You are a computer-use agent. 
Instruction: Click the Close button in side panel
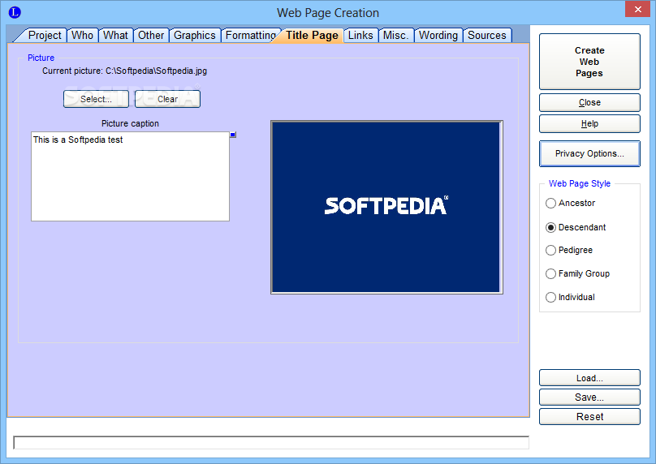[589, 102]
